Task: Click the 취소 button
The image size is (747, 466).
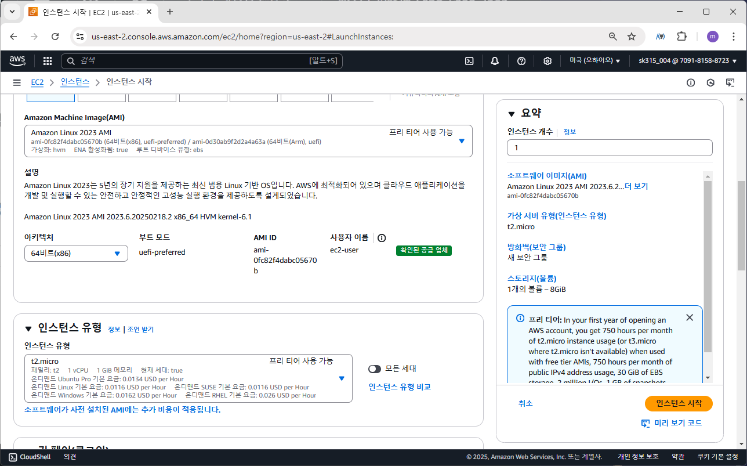Action: pyautogui.click(x=525, y=403)
